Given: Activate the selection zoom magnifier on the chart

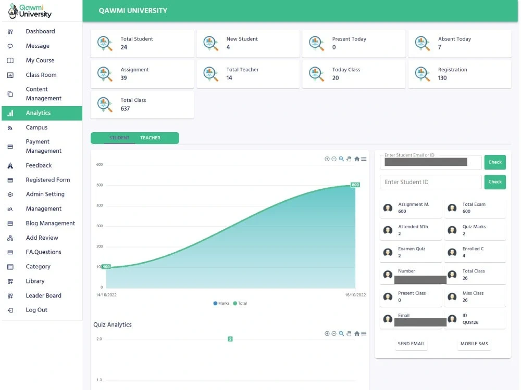Looking at the screenshot, I should (x=341, y=159).
